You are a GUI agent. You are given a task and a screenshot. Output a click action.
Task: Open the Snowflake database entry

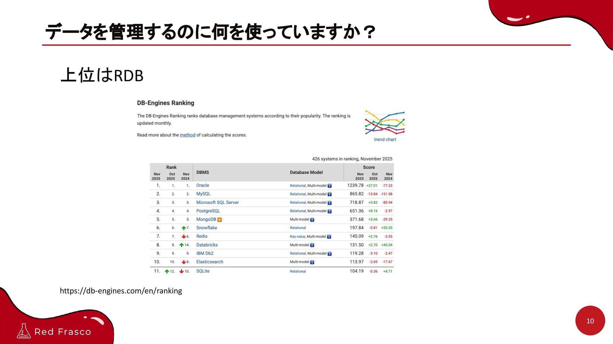point(207,228)
